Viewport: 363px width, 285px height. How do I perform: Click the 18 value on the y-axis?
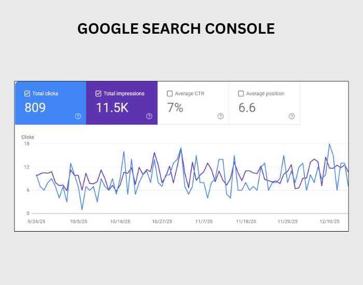click(26, 144)
